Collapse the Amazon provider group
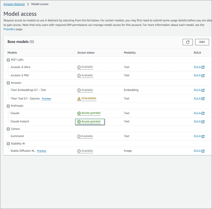The height and width of the screenshot is (209, 212). pyautogui.click(x=8, y=83)
